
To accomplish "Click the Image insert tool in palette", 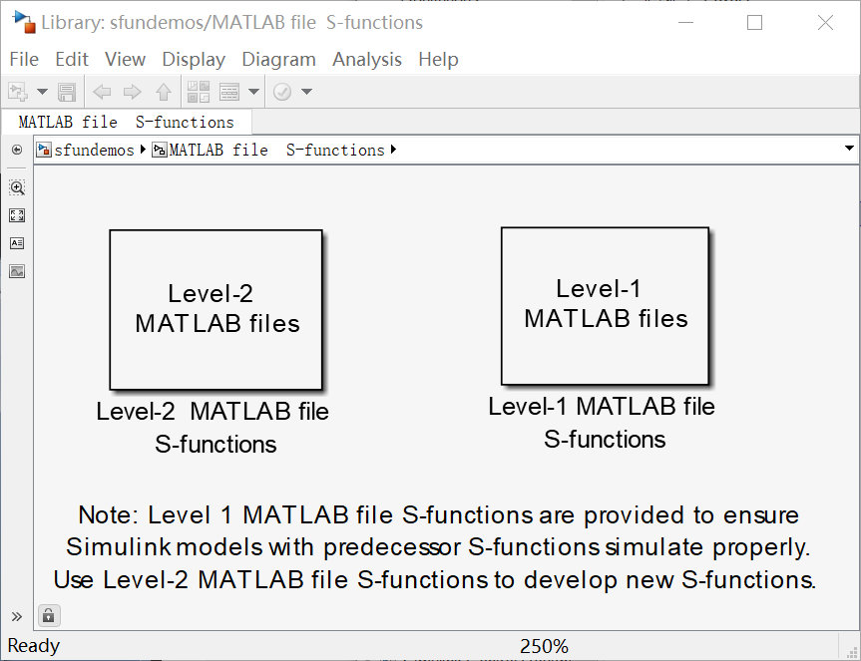I will tap(17, 271).
